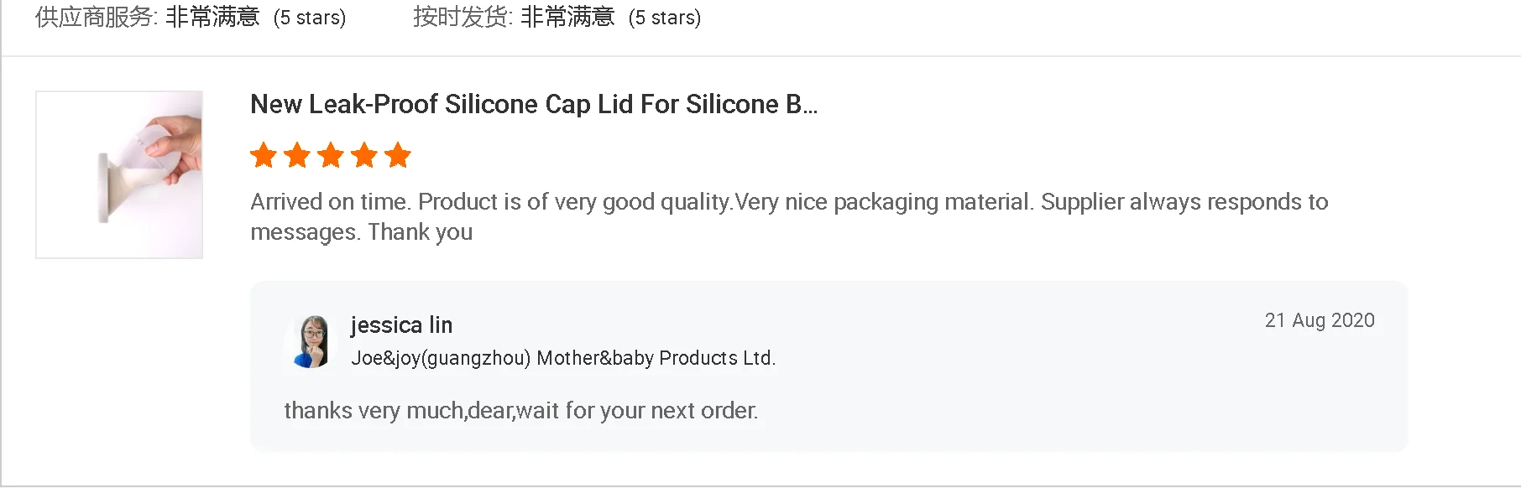Click the fourth orange rating star
This screenshot has width=1521, height=488.
coord(364,155)
